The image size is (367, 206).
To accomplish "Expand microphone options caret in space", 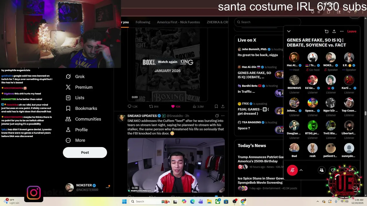I will click(x=301, y=170).
